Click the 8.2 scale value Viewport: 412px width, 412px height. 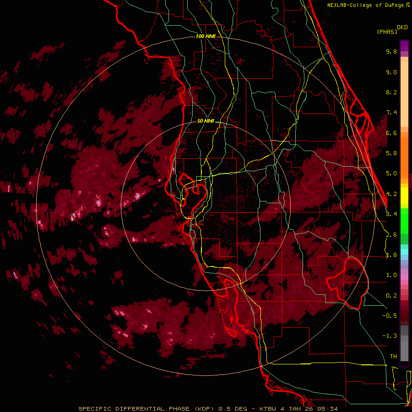point(391,92)
